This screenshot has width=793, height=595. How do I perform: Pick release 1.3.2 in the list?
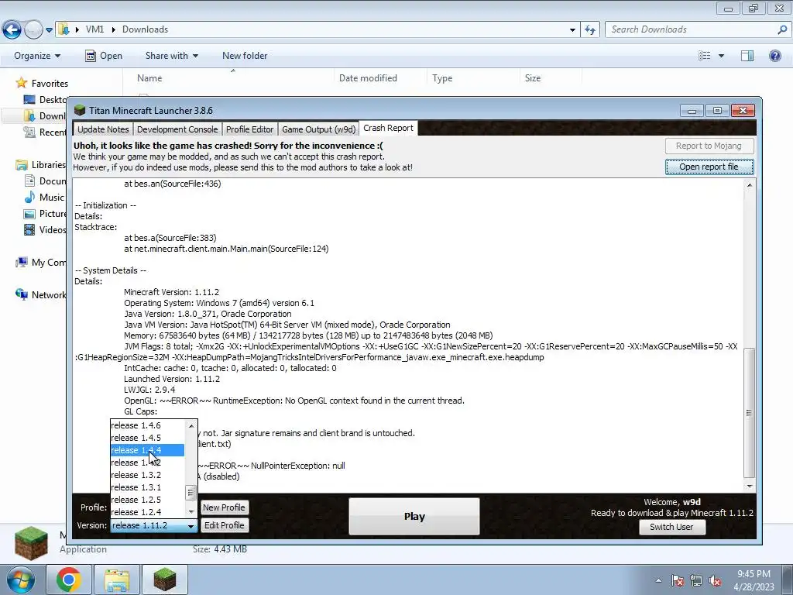click(148, 475)
